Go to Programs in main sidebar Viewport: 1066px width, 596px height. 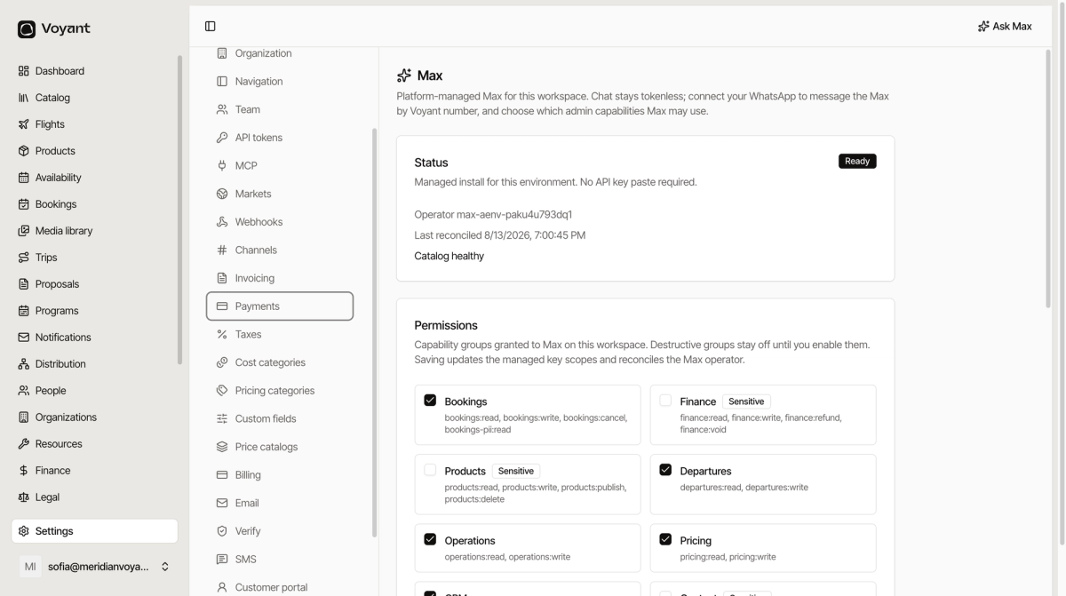point(94,311)
